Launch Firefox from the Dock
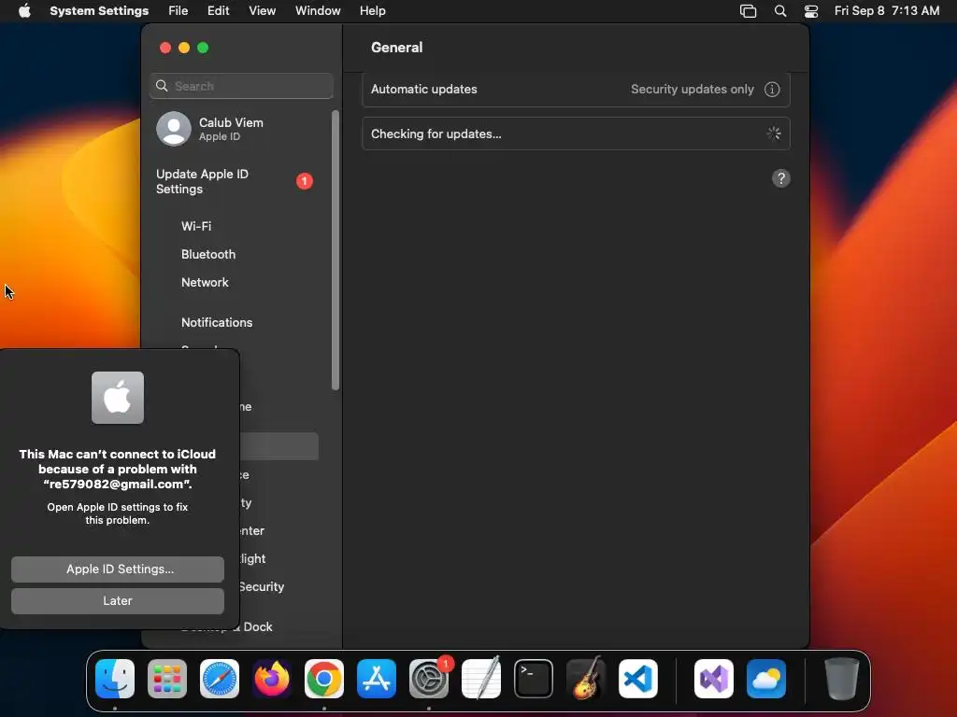This screenshot has height=717, width=957. pos(272,679)
